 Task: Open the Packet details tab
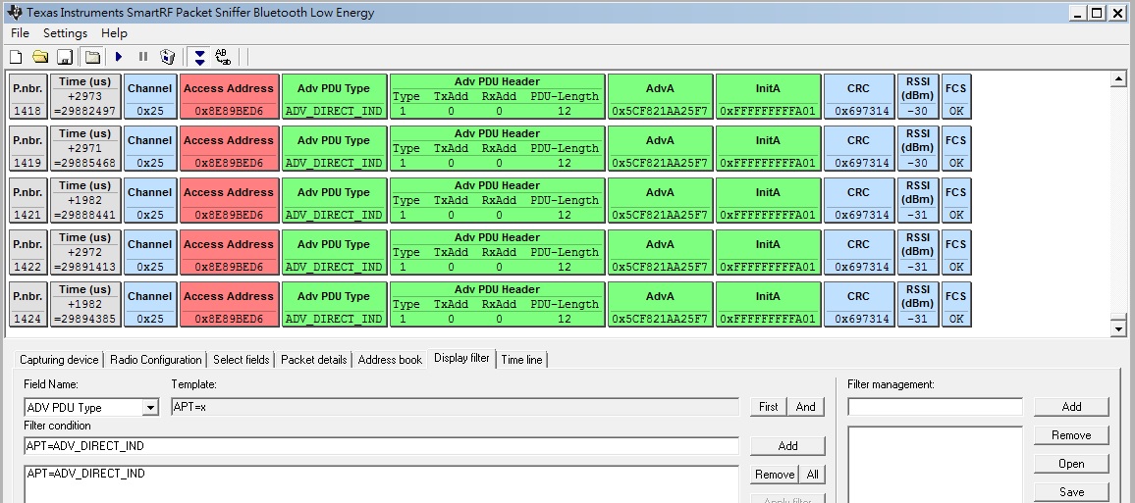click(313, 360)
